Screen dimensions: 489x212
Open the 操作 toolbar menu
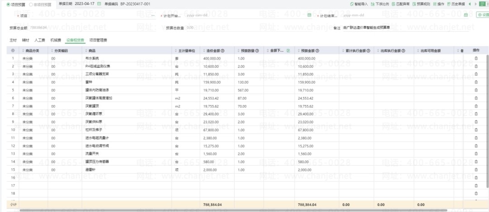point(439,4)
